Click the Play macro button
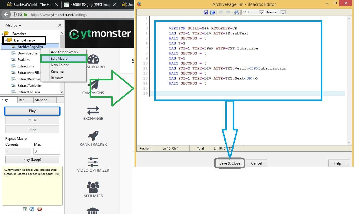354x214 pixels. click(x=32, y=111)
